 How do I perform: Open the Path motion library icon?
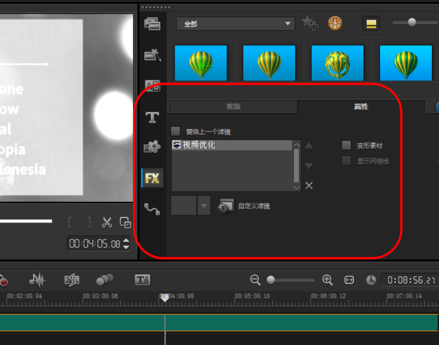152,209
